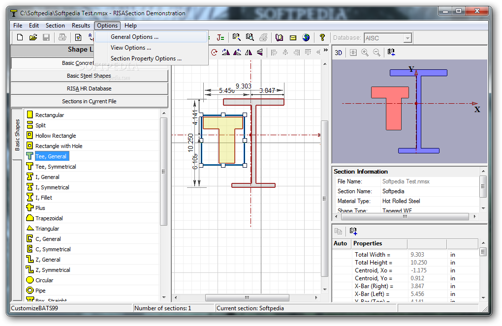The width and height of the screenshot is (502, 326).
Task: Click the Sections in Current File button
Action: point(89,101)
